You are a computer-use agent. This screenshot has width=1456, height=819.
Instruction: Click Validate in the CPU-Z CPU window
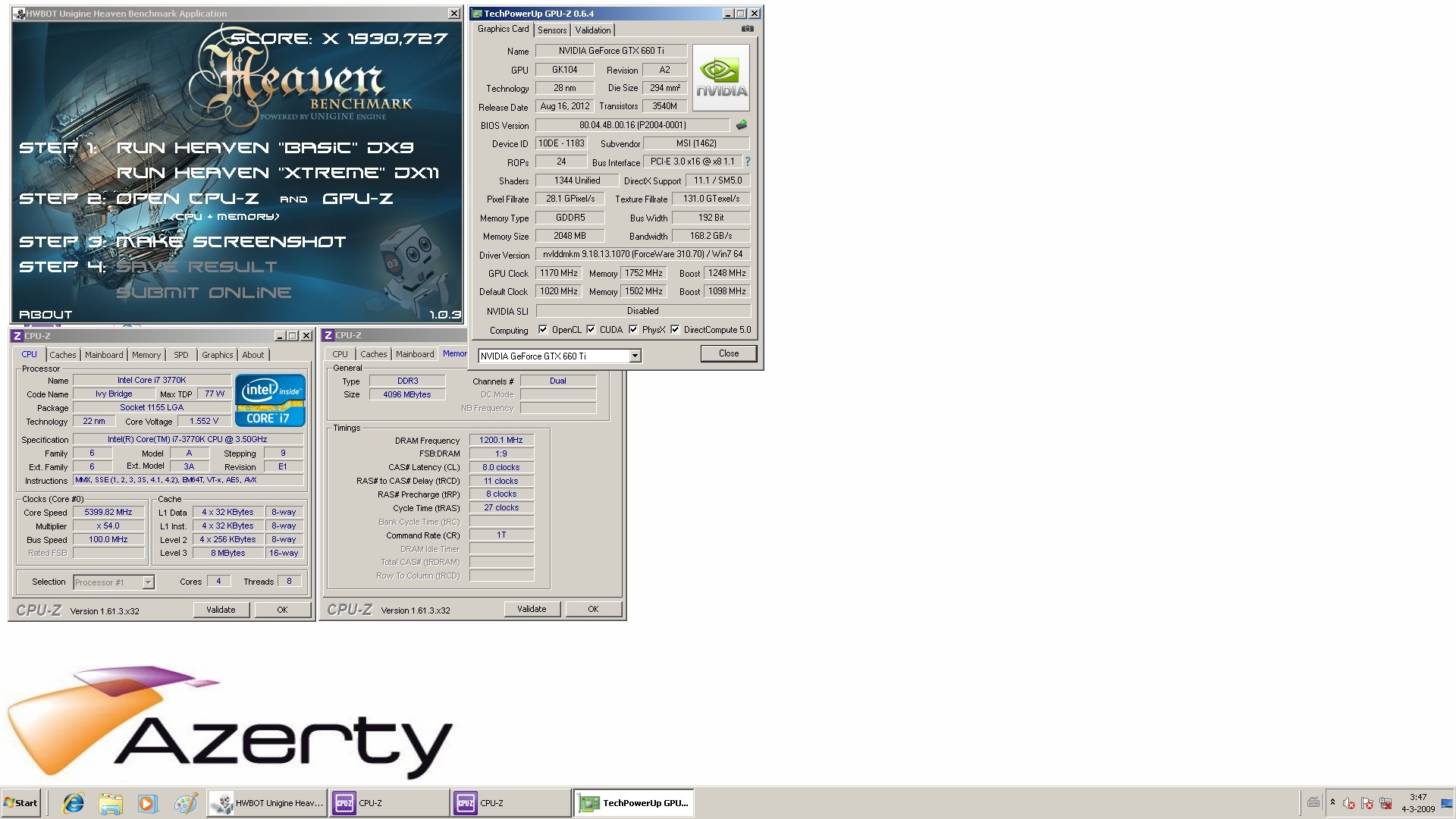[x=221, y=610]
